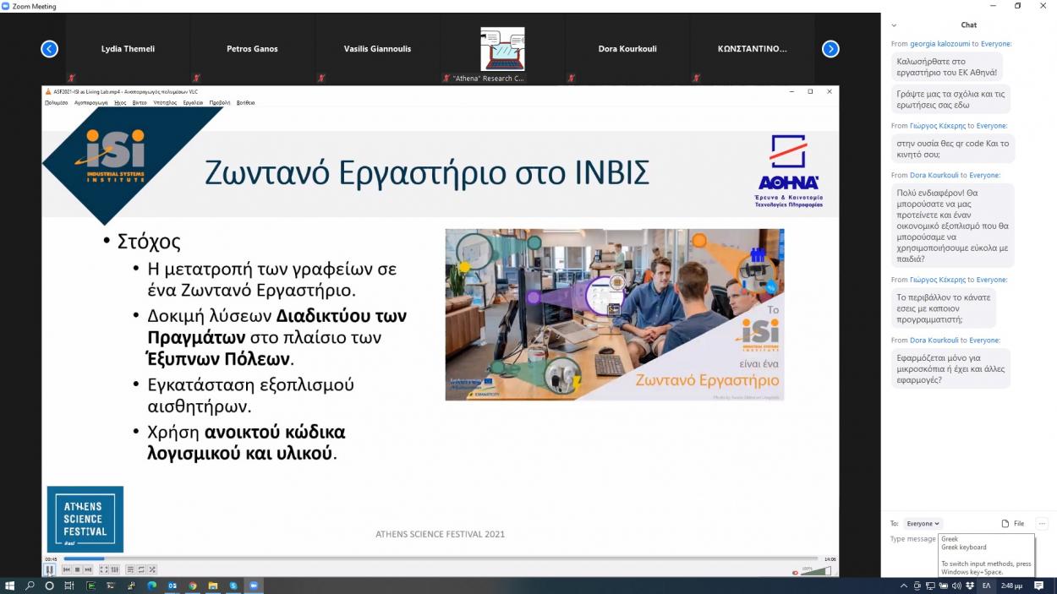Open network tray icon

click(x=930, y=586)
